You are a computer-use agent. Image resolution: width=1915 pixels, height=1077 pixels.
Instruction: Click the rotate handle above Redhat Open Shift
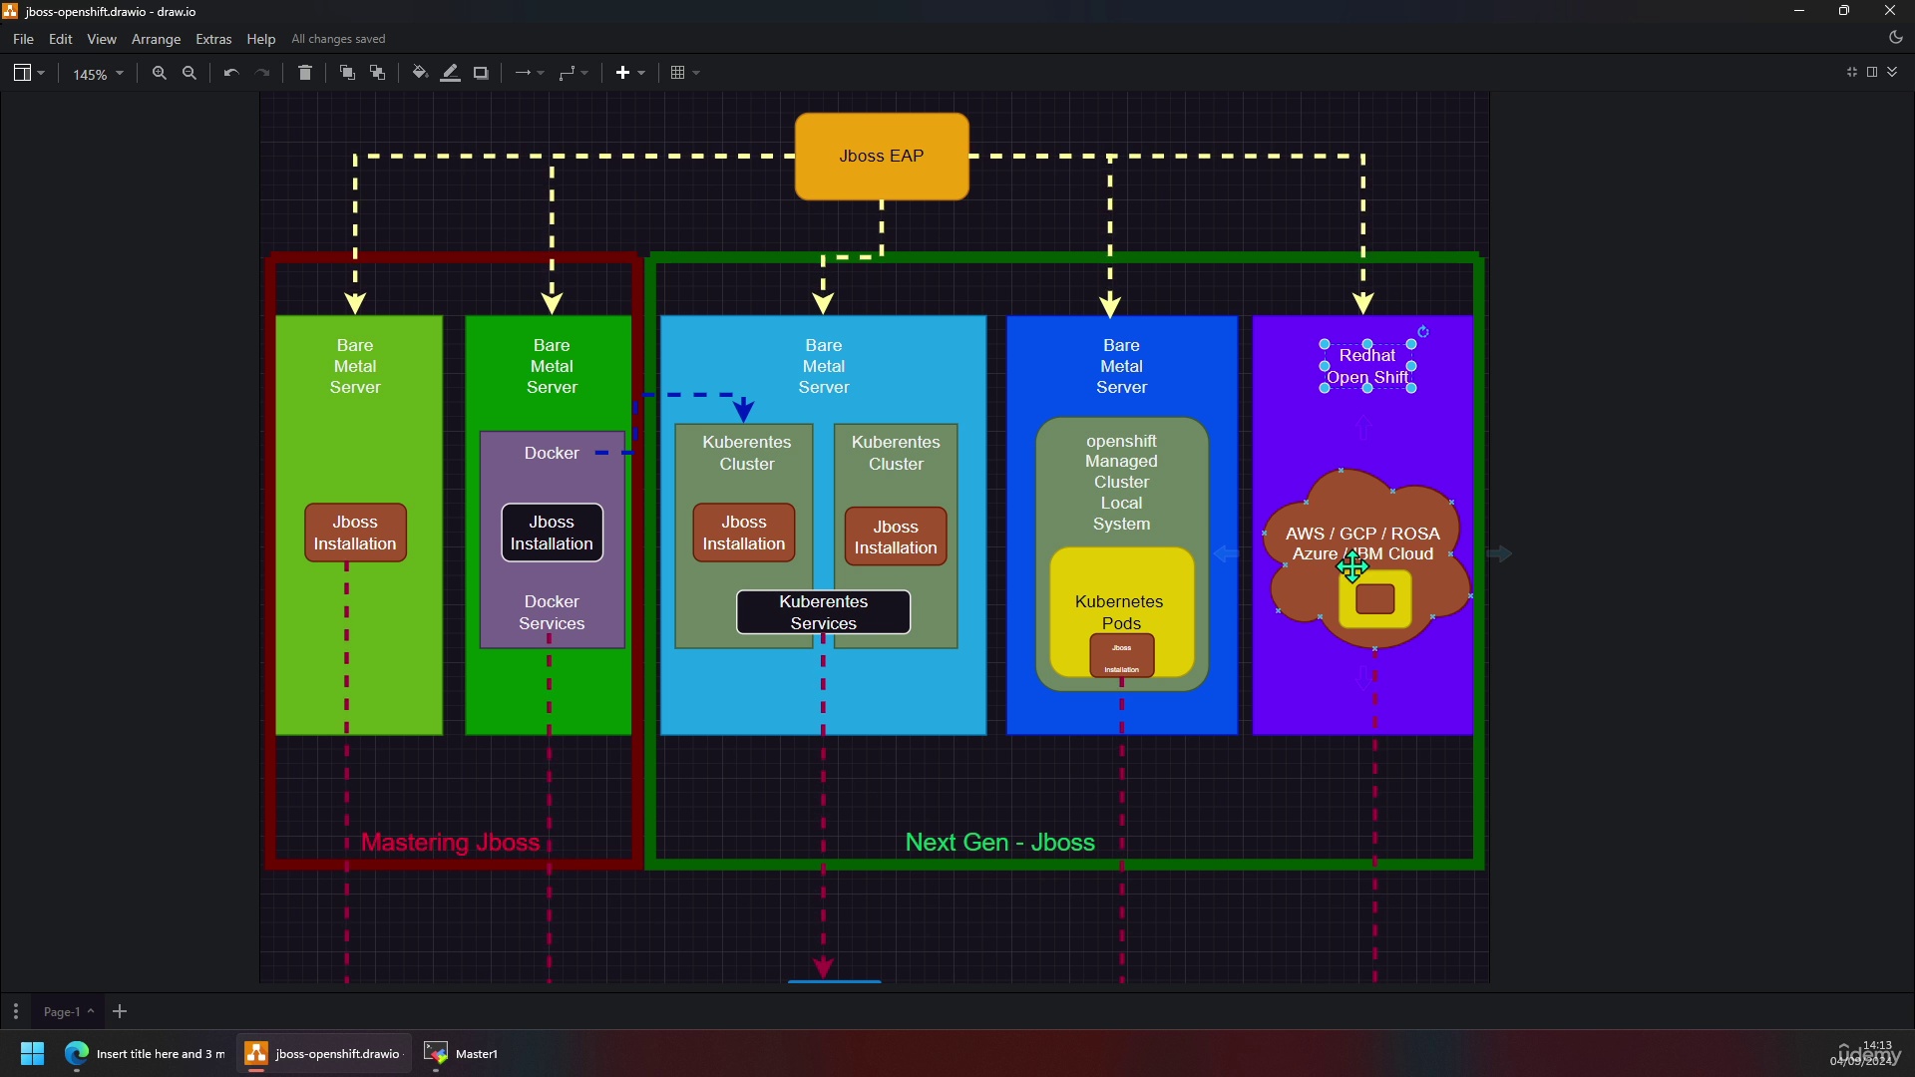tap(1423, 332)
